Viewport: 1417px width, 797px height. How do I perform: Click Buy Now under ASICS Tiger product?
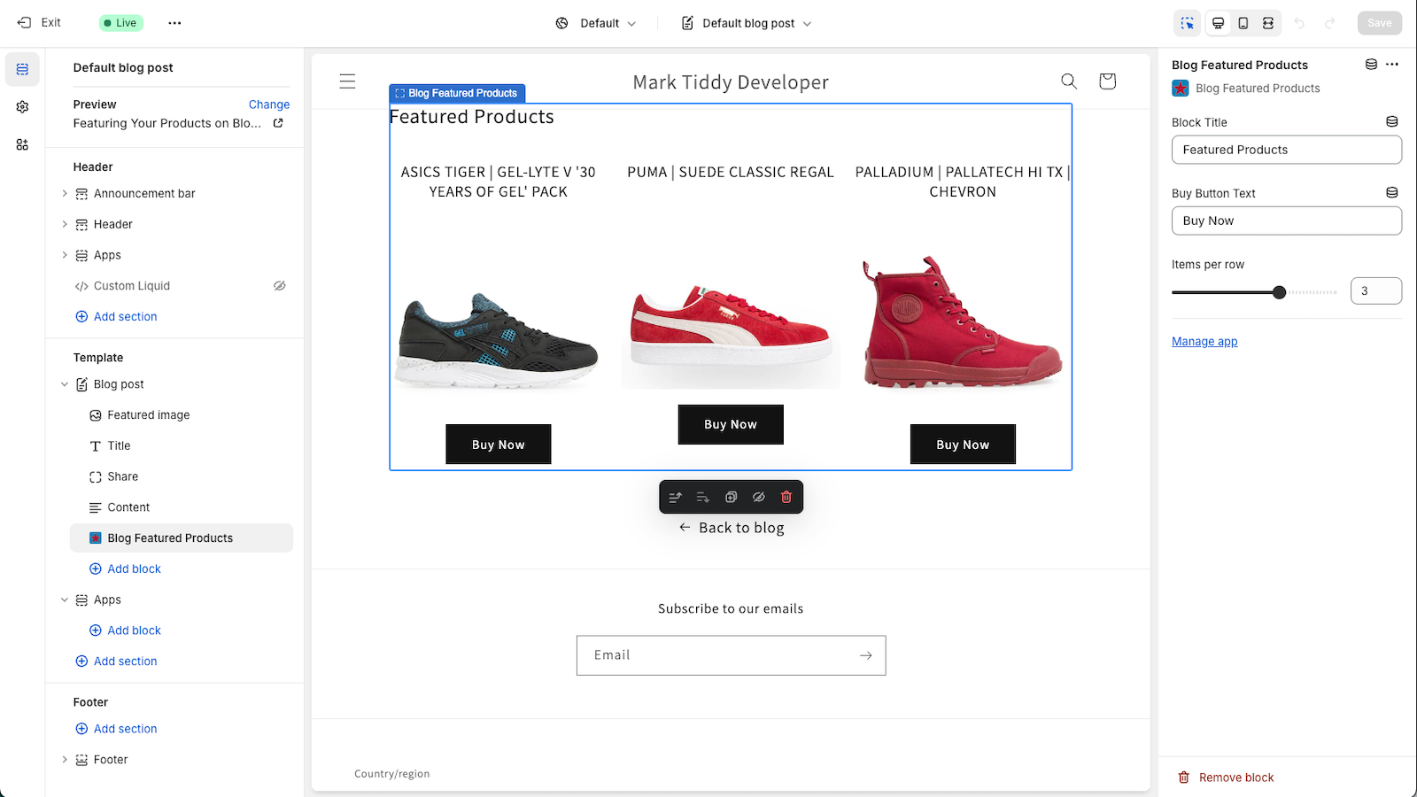click(x=499, y=445)
